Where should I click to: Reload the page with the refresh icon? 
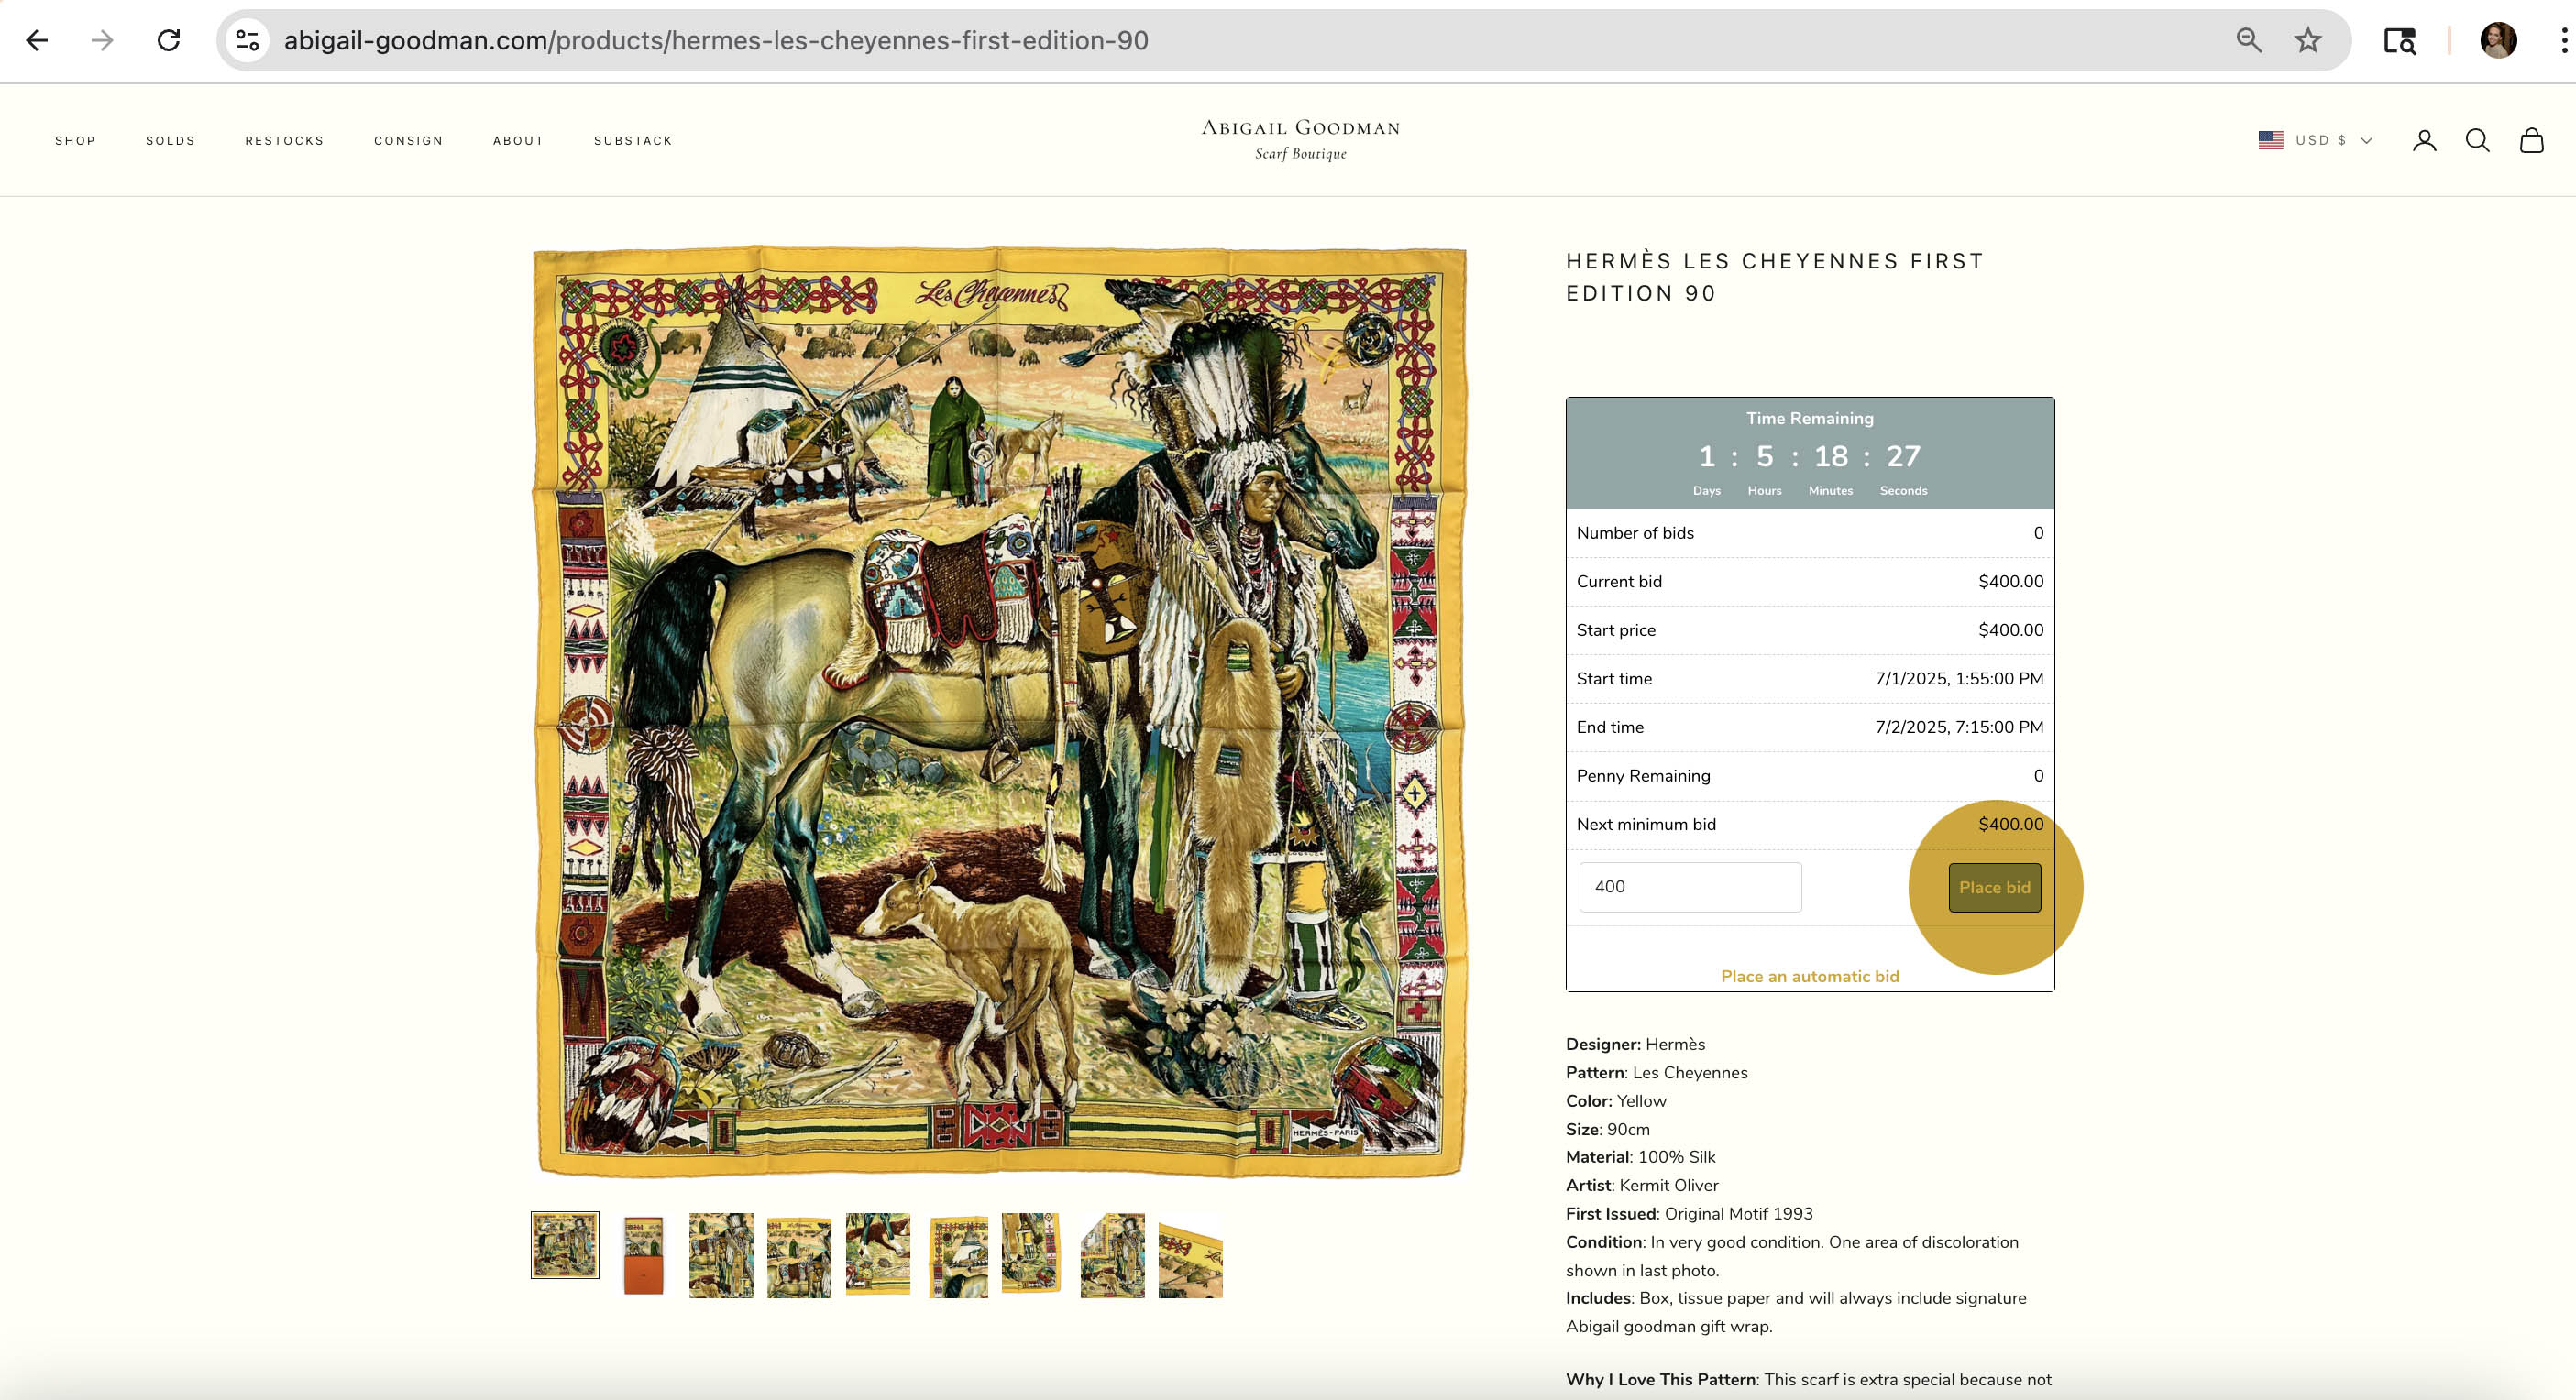[x=168, y=40]
